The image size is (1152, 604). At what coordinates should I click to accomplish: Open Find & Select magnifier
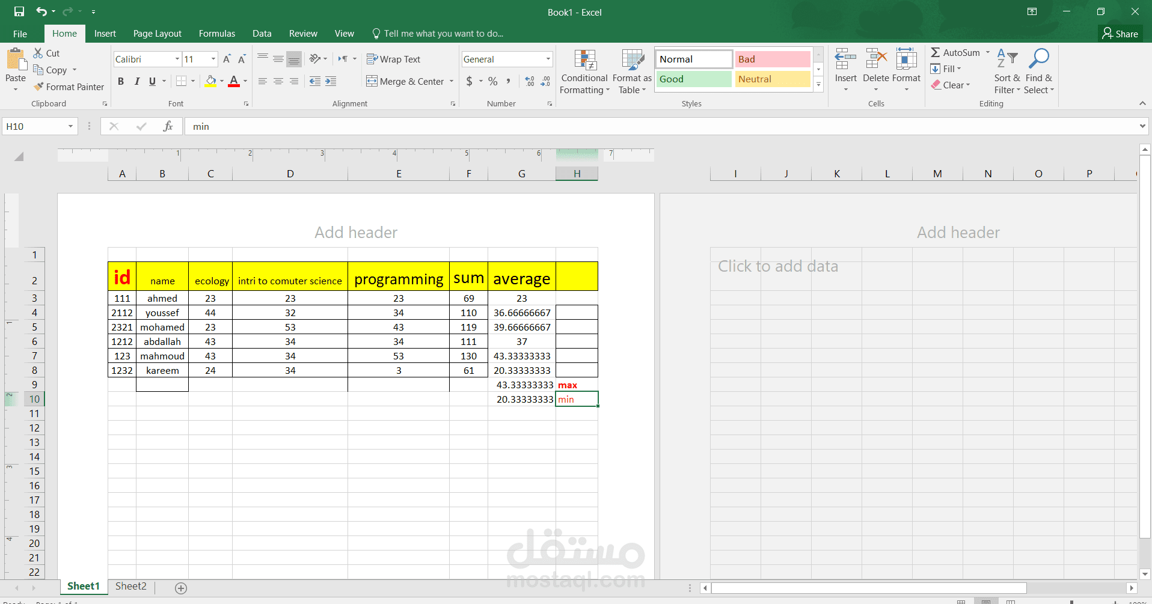1039,72
